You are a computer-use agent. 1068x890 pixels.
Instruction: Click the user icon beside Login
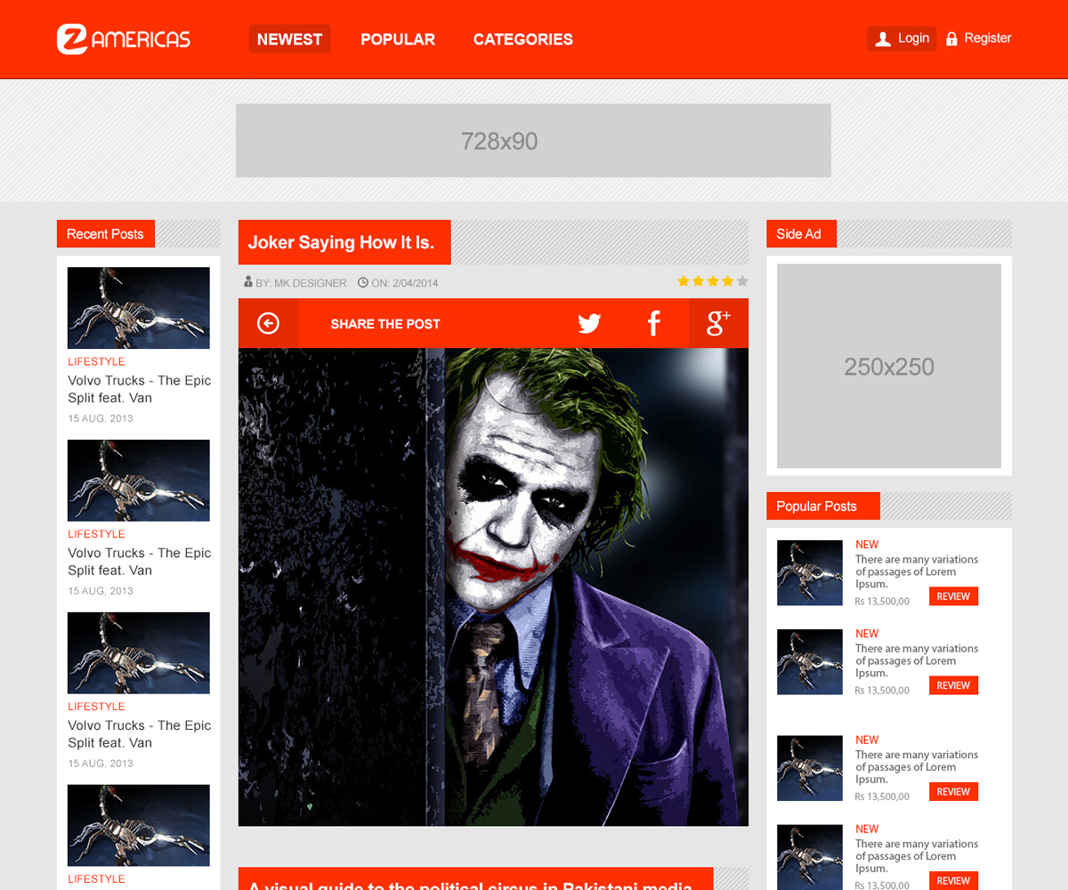tap(883, 38)
